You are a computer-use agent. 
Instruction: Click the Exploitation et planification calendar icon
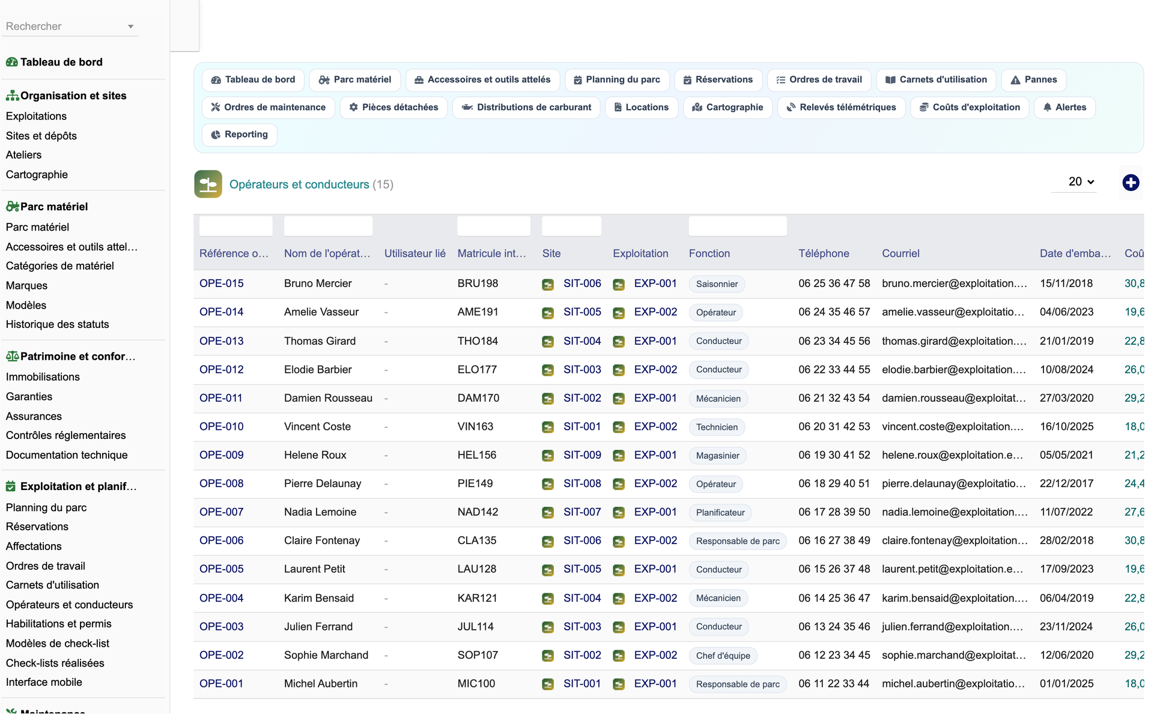pos(11,486)
